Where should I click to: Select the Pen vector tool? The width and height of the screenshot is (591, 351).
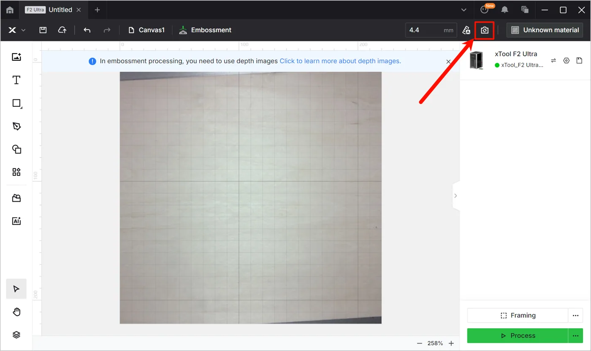pyautogui.click(x=16, y=127)
